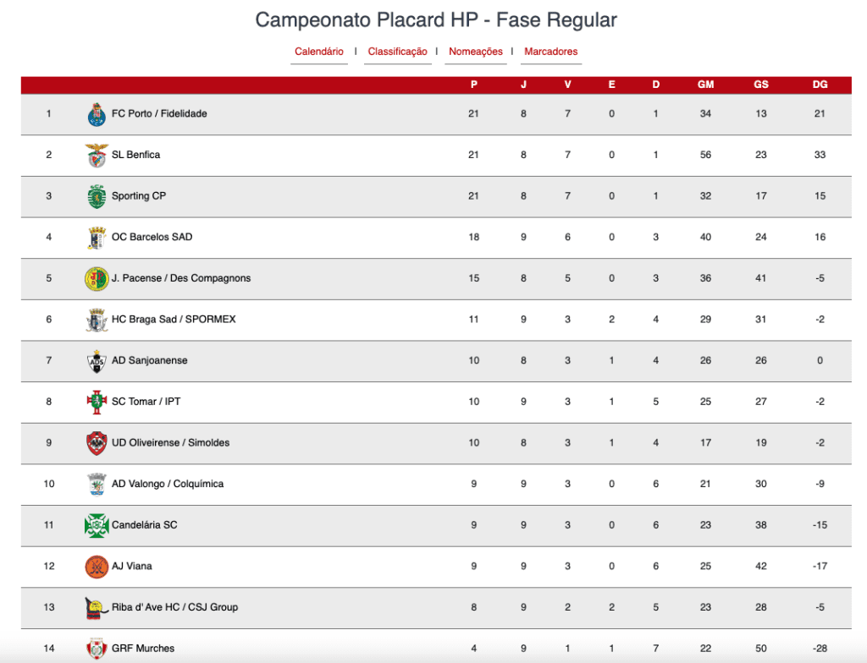Click the UD Oliveirense red shield crest

(97, 443)
